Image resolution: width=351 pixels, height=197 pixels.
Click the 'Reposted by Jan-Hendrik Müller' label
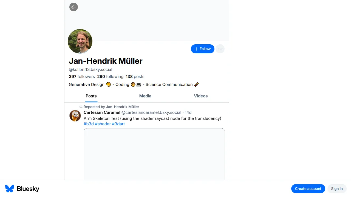pyautogui.click(x=111, y=107)
